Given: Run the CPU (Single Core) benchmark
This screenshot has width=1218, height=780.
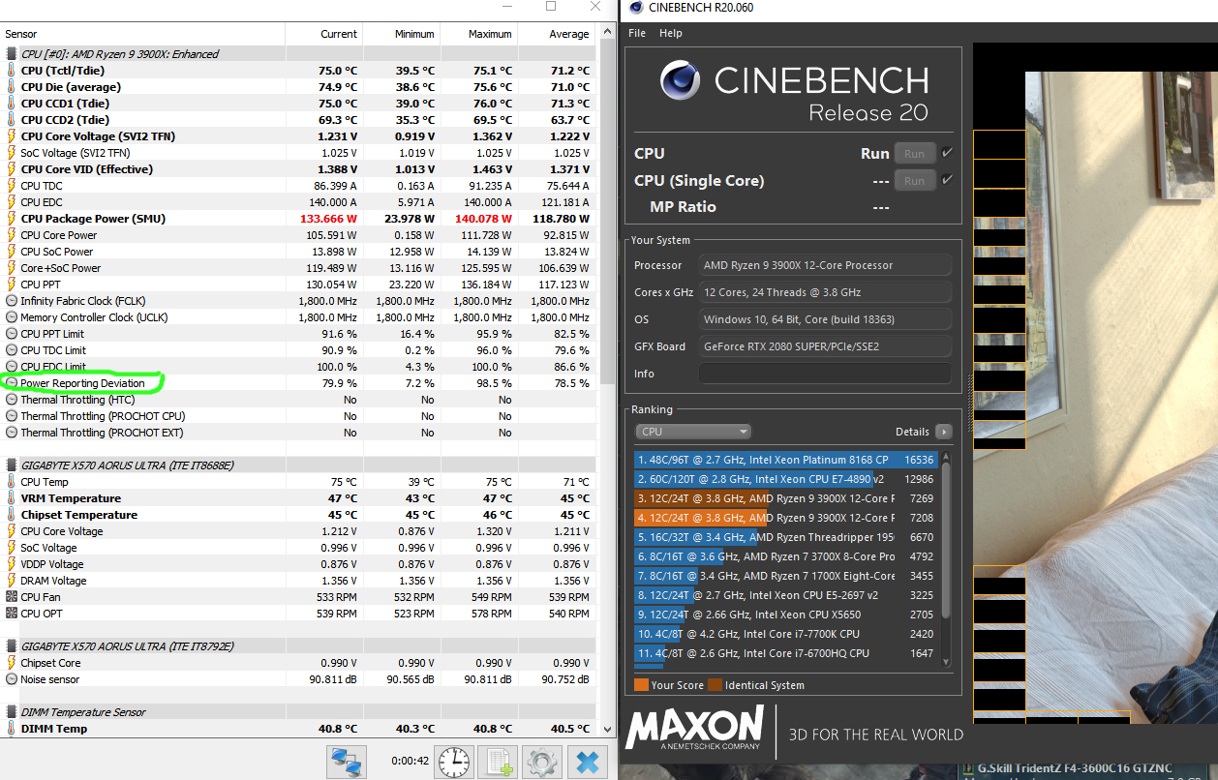Looking at the screenshot, I should (914, 180).
